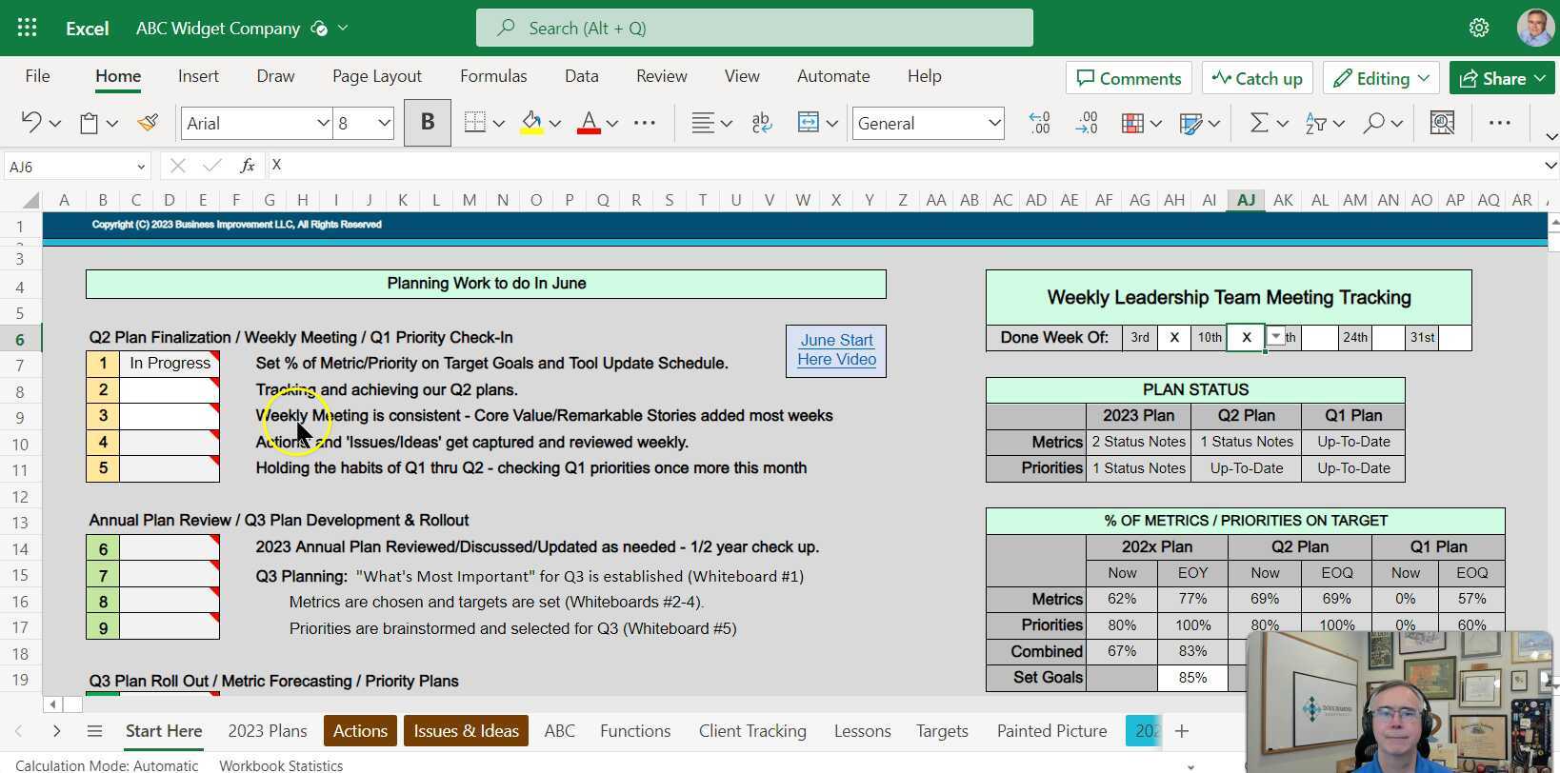Click the Increase decimal icon
This screenshot has height=773, width=1560.
1039,123
